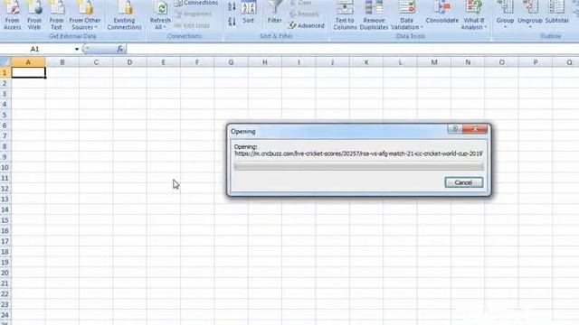
Task: Select row 20 header
Action: [5, 273]
